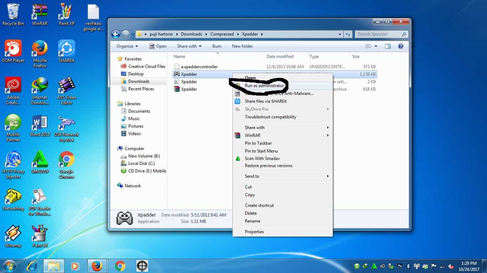Image resolution: width=487 pixels, height=273 pixels.
Task: Select the Paint XP desktop shortcut
Action: click(x=66, y=14)
